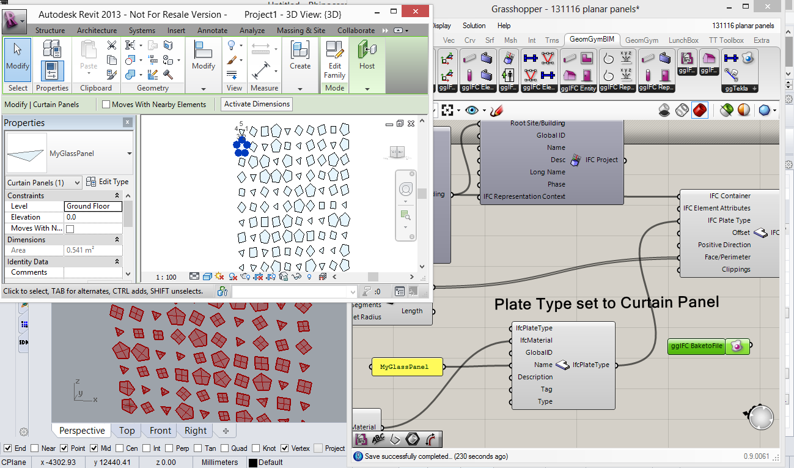Open the MyGlassPanel type selector dropdown
The image size is (794, 468).
(x=129, y=154)
